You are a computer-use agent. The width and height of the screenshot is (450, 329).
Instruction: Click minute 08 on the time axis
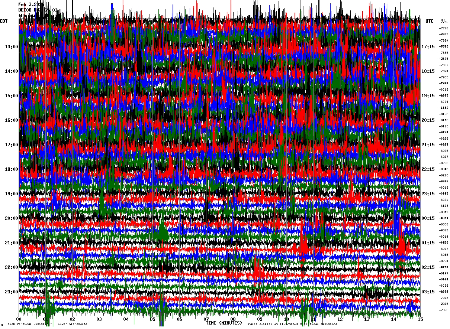(233, 319)
